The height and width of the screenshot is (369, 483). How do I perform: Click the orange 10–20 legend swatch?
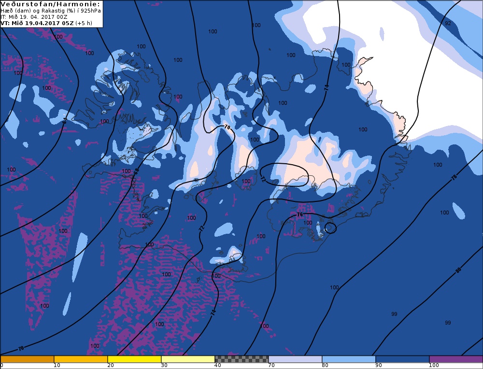coord(81,359)
